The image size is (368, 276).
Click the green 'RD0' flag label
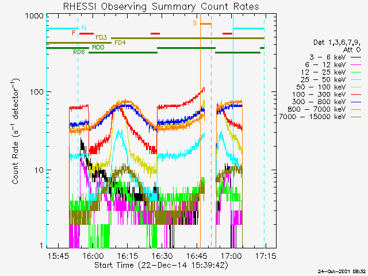98,47
